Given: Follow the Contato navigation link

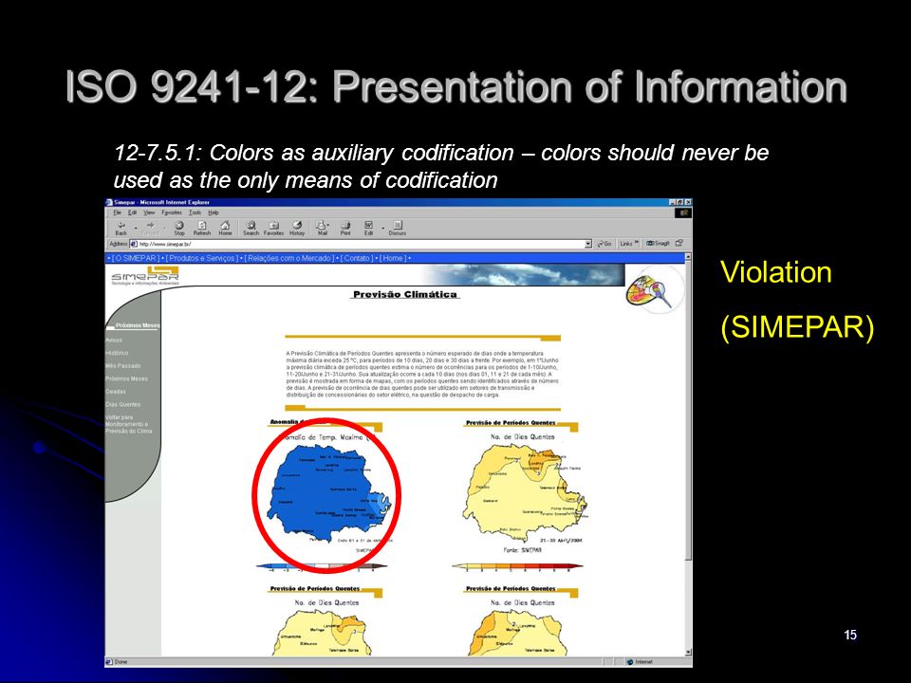Looking at the screenshot, I should tap(357, 258).
